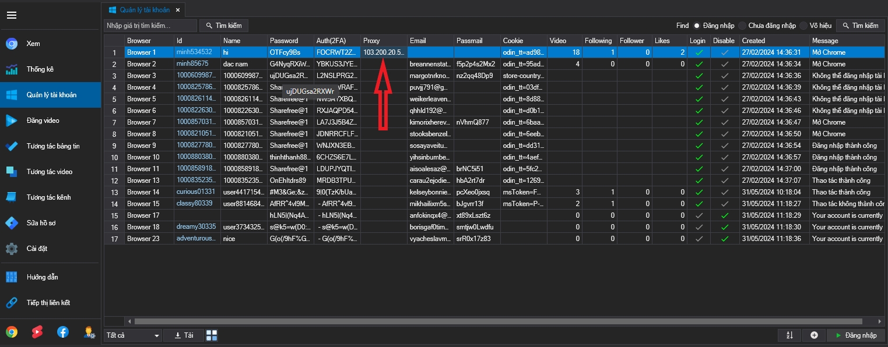Open the Cài đặt sidebar item
The image size is (888, 347).
[36, 249]
